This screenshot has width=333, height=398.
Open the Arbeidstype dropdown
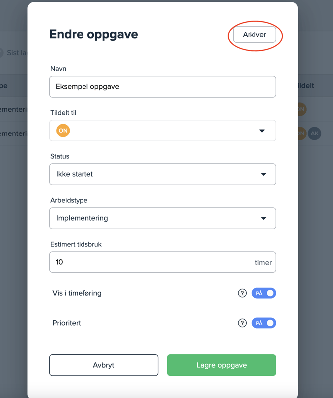(163, 218)
